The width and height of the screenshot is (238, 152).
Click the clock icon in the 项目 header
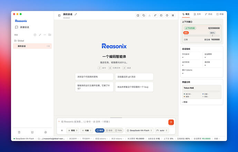(35, 35)
